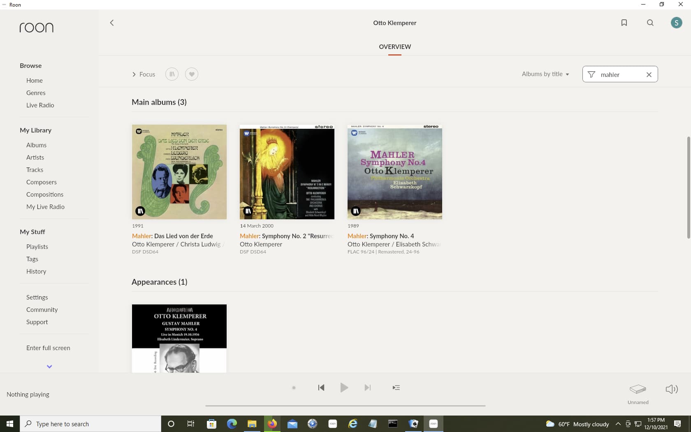Image resolution: width=691 pixels, height=432 pixels.
Task: Skip to next track
Action: (368, 388)
